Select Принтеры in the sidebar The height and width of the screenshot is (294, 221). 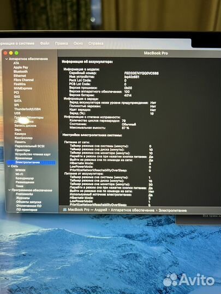tap(22, 150)
